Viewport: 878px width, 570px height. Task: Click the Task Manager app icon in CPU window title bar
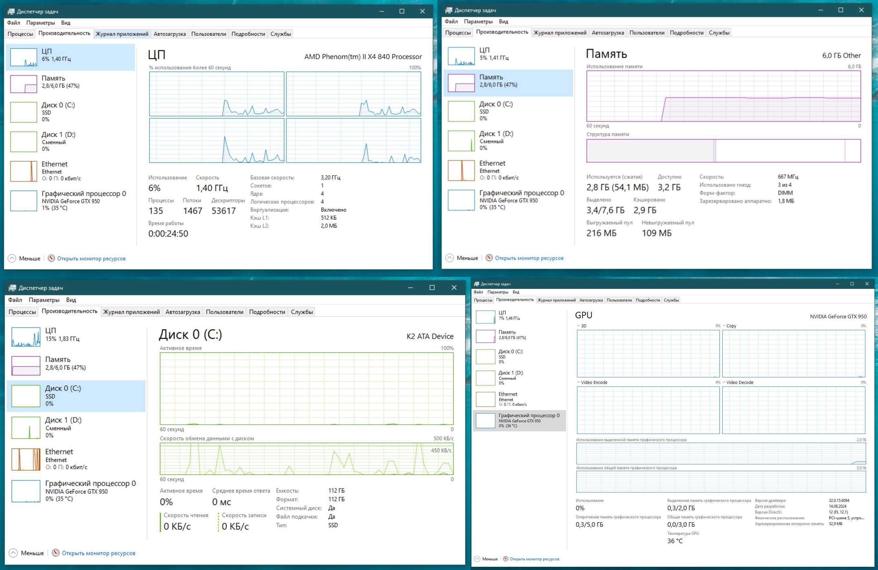(11, 11)
